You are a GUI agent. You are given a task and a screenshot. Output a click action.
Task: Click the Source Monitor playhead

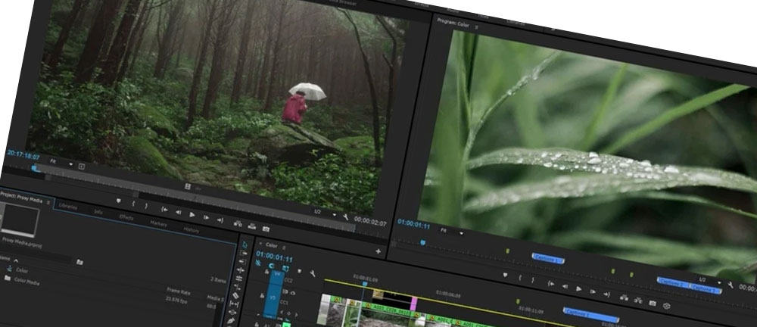(34, 168)
